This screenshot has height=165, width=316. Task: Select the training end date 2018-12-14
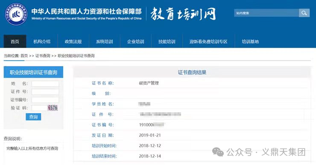(150, 156)
